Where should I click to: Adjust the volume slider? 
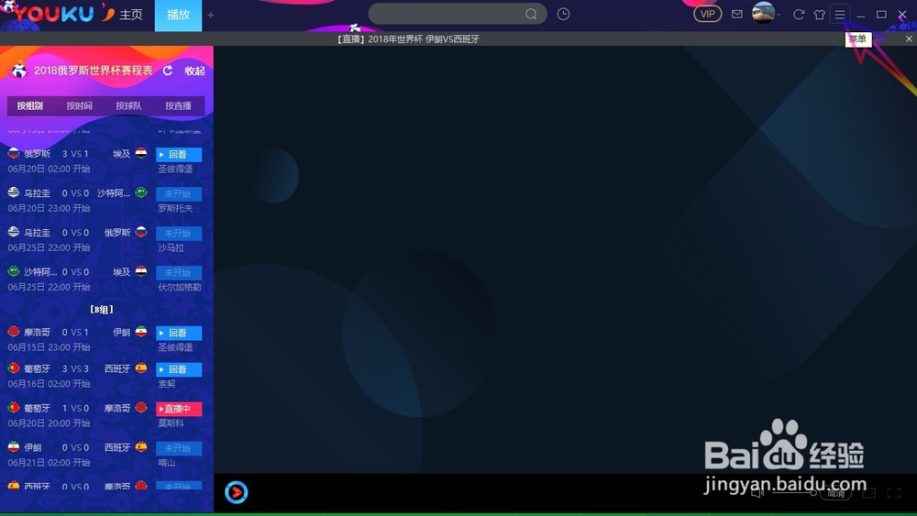pos(794,492)
